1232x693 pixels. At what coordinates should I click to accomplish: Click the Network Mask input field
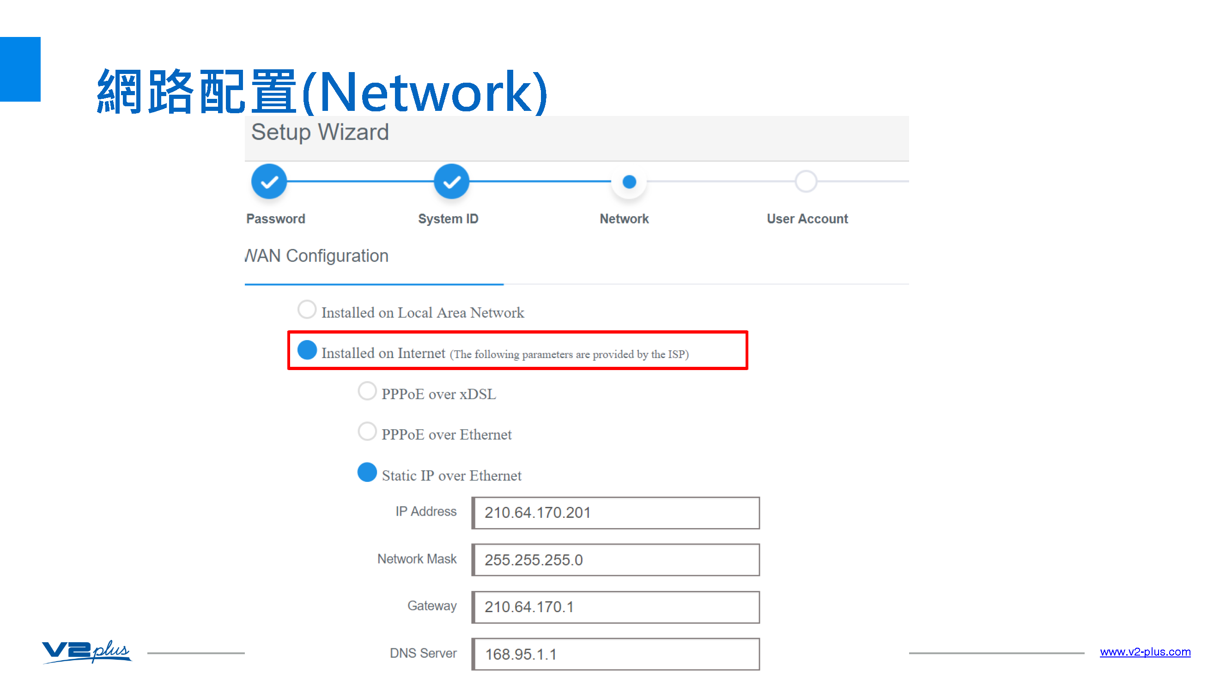615,559
